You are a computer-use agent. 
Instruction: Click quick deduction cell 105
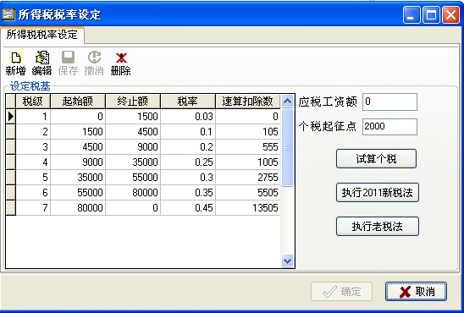click(248, 131)
